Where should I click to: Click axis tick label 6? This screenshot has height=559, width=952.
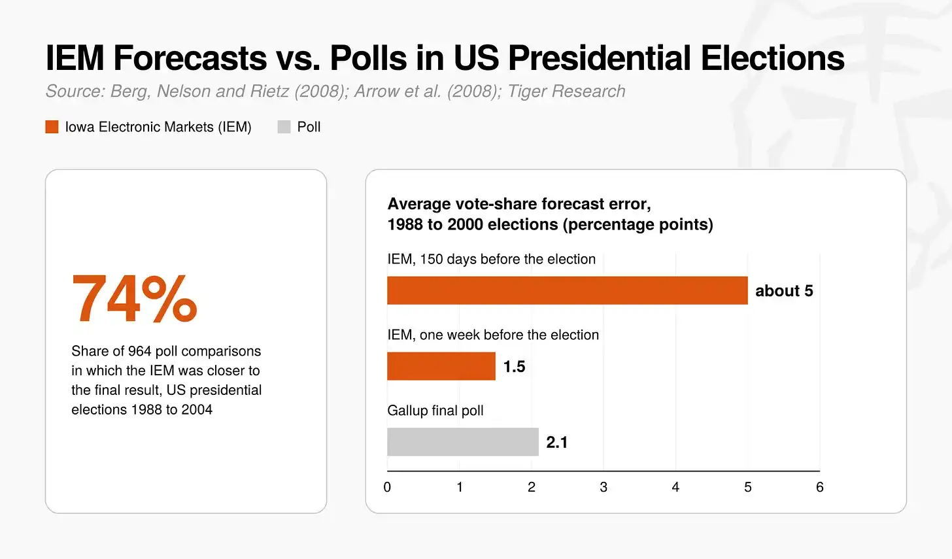click(x=820, y=487)
